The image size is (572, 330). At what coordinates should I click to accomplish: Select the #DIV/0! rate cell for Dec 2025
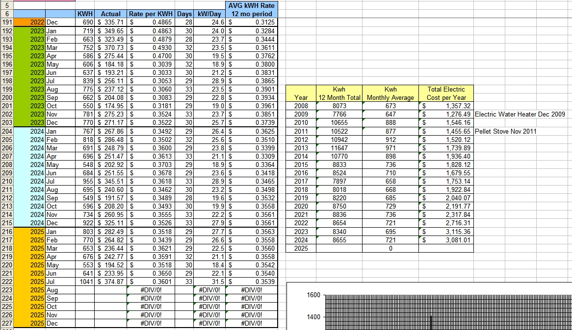pyautogui.click(x=151, y=323)
